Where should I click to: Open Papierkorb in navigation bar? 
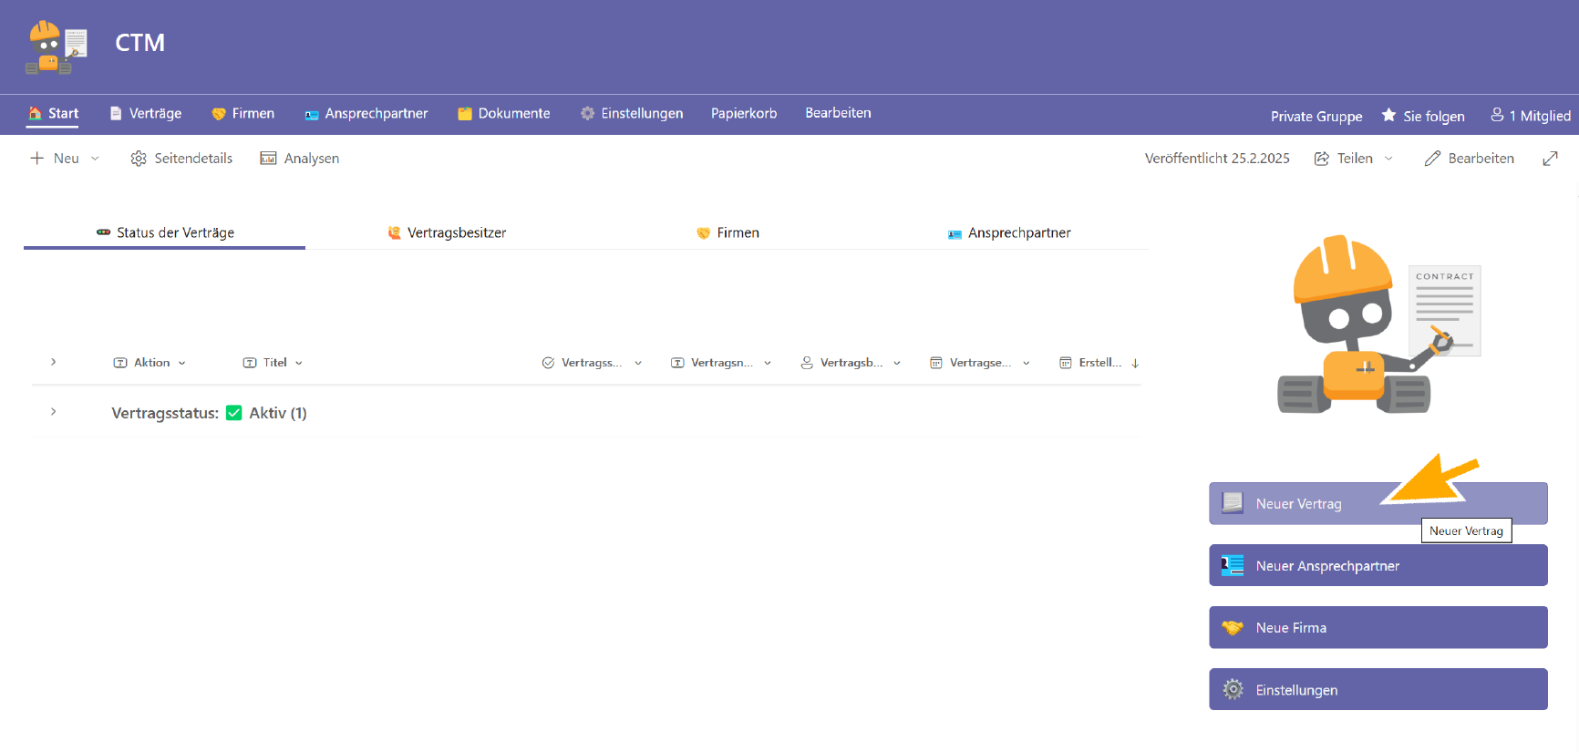click(x=744, y=114)
